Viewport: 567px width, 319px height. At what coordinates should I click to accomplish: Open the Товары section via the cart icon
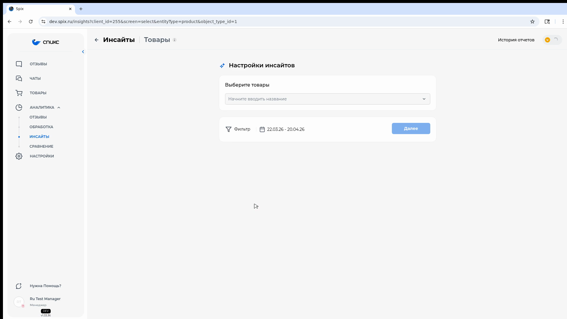click(x=19, y=93)
